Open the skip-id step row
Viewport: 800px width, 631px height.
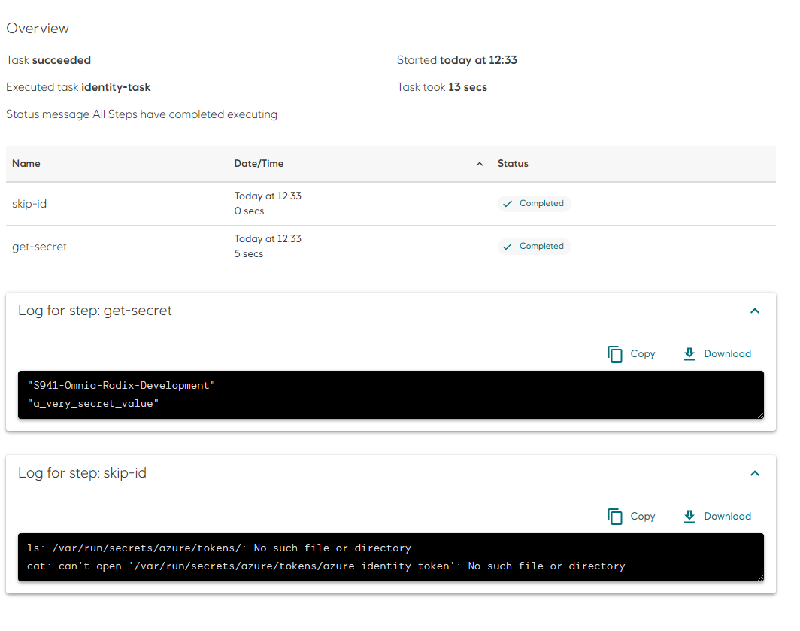(29, 203)
